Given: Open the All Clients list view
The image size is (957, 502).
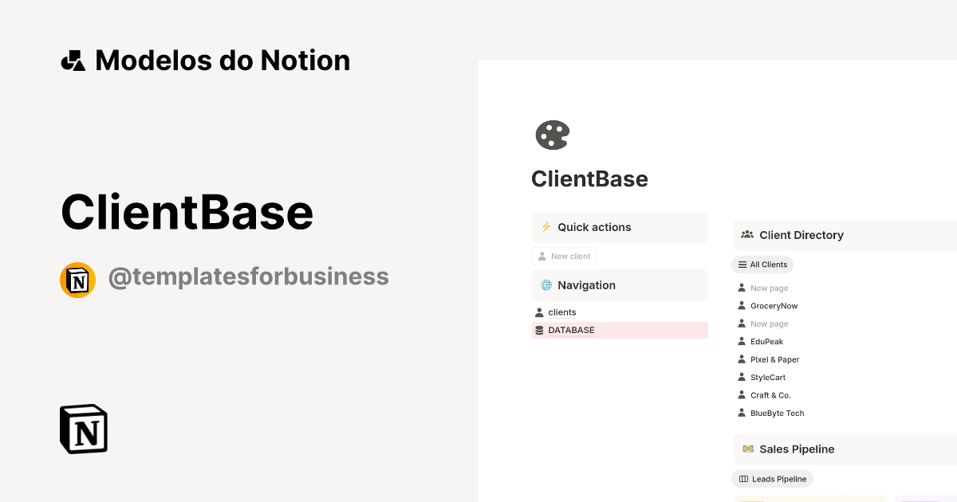Looking at the screenshot, I should point(762,264).
